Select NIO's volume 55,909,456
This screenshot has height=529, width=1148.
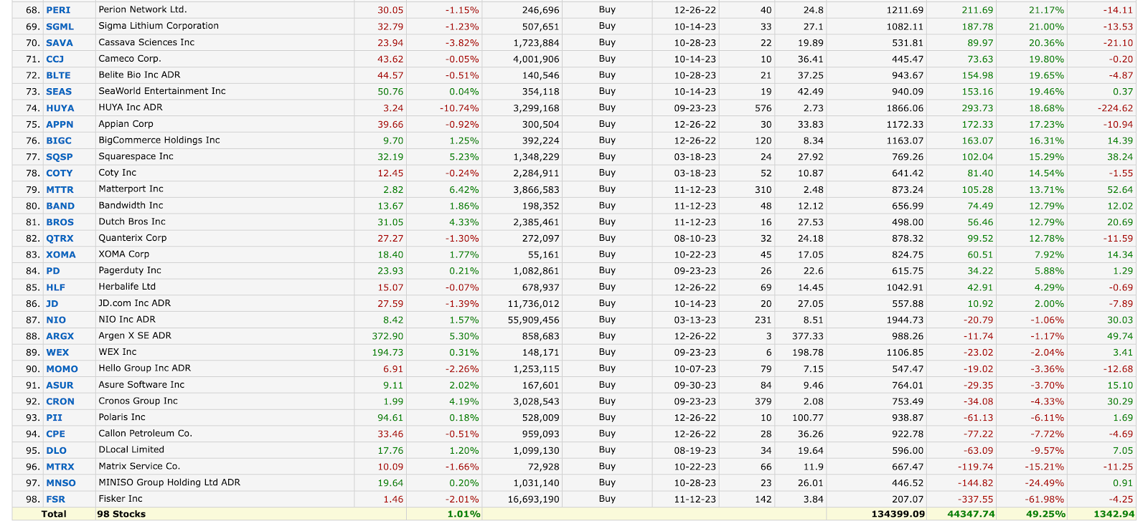tap(533, 320)
